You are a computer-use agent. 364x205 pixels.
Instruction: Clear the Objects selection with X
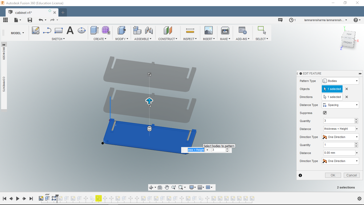[x=347, y=89]
